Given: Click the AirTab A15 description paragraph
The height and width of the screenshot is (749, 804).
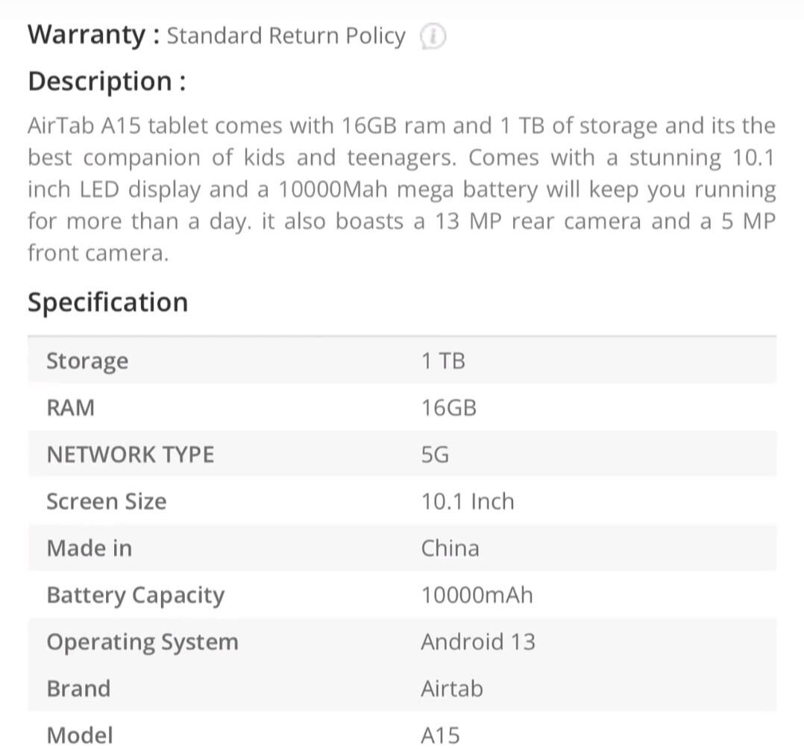Looking at the screenshot, I should coord(401,189).
